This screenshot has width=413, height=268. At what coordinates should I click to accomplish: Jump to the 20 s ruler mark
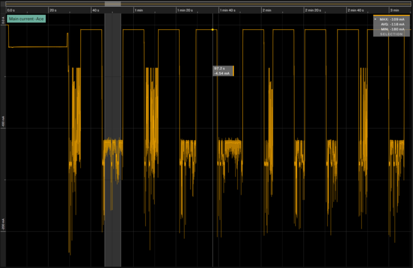(x=53, y=10)
